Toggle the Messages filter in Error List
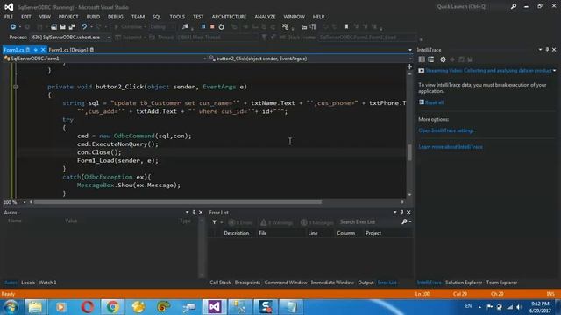561x315 pixels. point(317,222)
